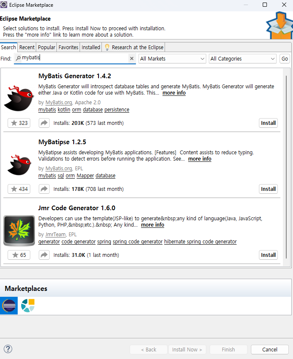Clear the Find search text
This screenshot has height=359, width=293.
pyautogui.click(x=132, y=58)
